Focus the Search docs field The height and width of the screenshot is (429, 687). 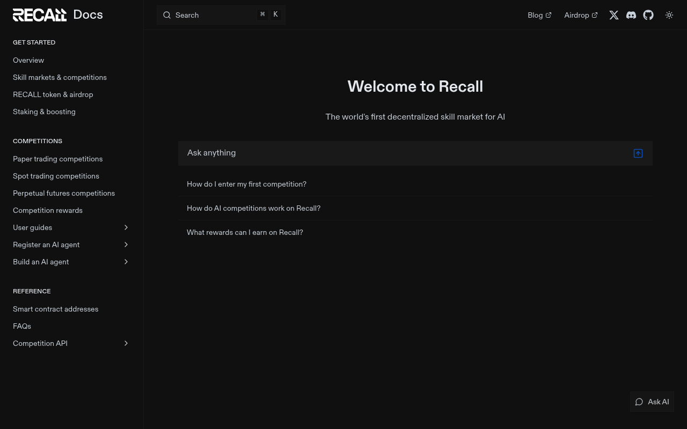click(221, 15)
